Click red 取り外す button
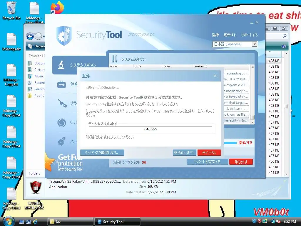 click(241, 162)
